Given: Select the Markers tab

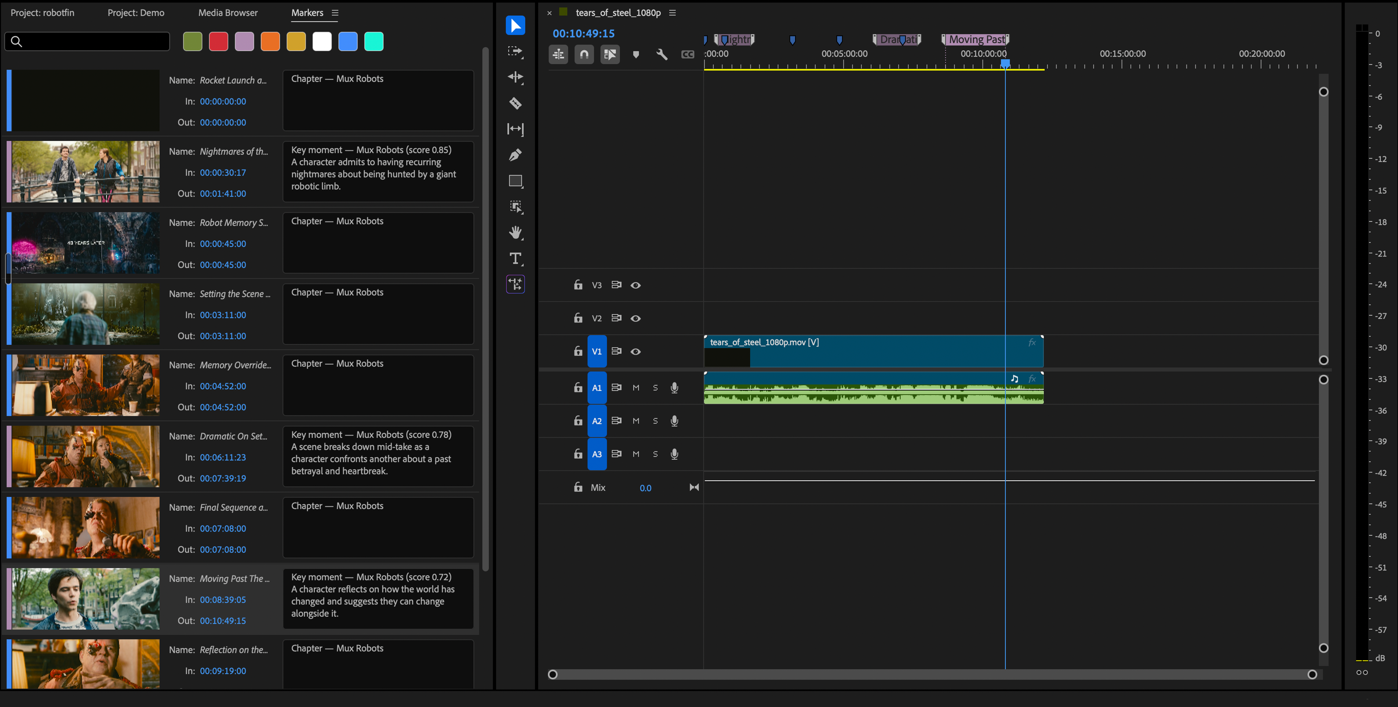Looking at the screenshot, I should tap(307, 12).
